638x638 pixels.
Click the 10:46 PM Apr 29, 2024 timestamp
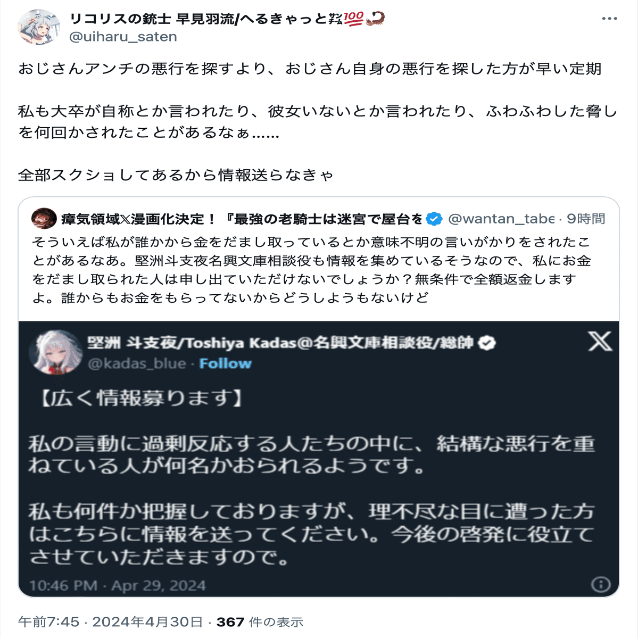[x=118, y=585]
